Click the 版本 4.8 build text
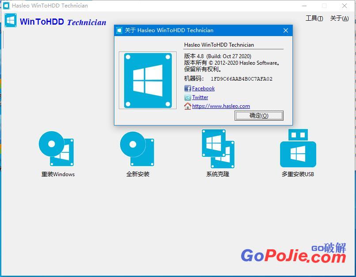The image size is (356, 277). point(217,56)
